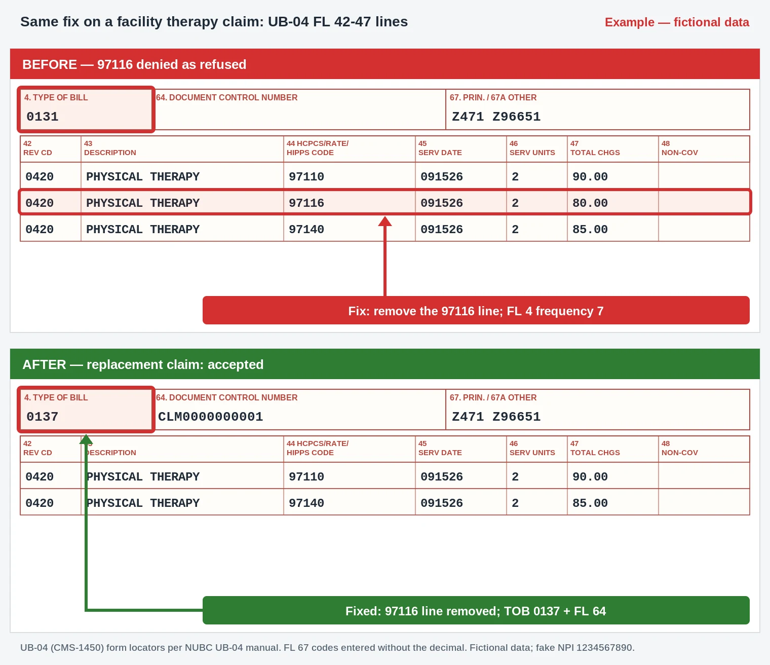Select "Z471 Z96651" codes in the BEFORE form
770x665 pixels.
tap(496, 117)
